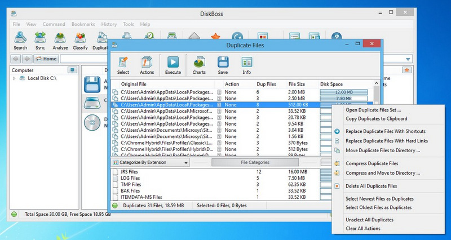Click the Home navigation button
This screenshot has width=451, height=240.
click(46, 59)
